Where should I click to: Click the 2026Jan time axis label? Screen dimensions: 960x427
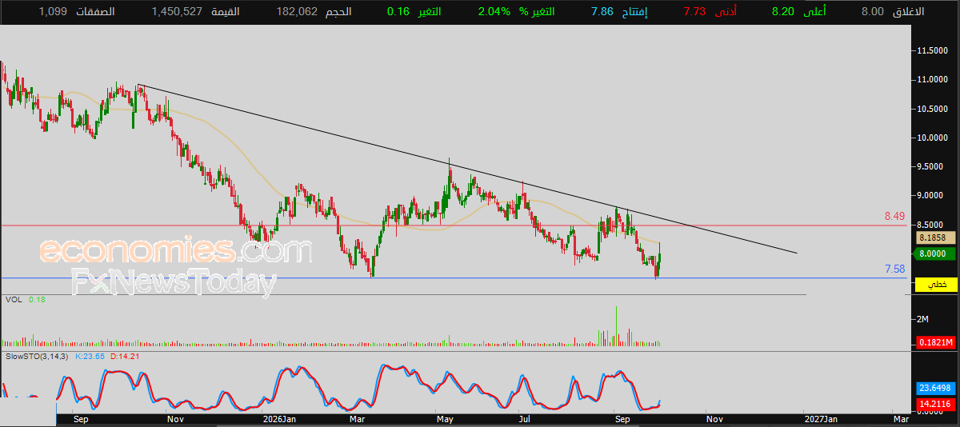[x=280, y=418]
